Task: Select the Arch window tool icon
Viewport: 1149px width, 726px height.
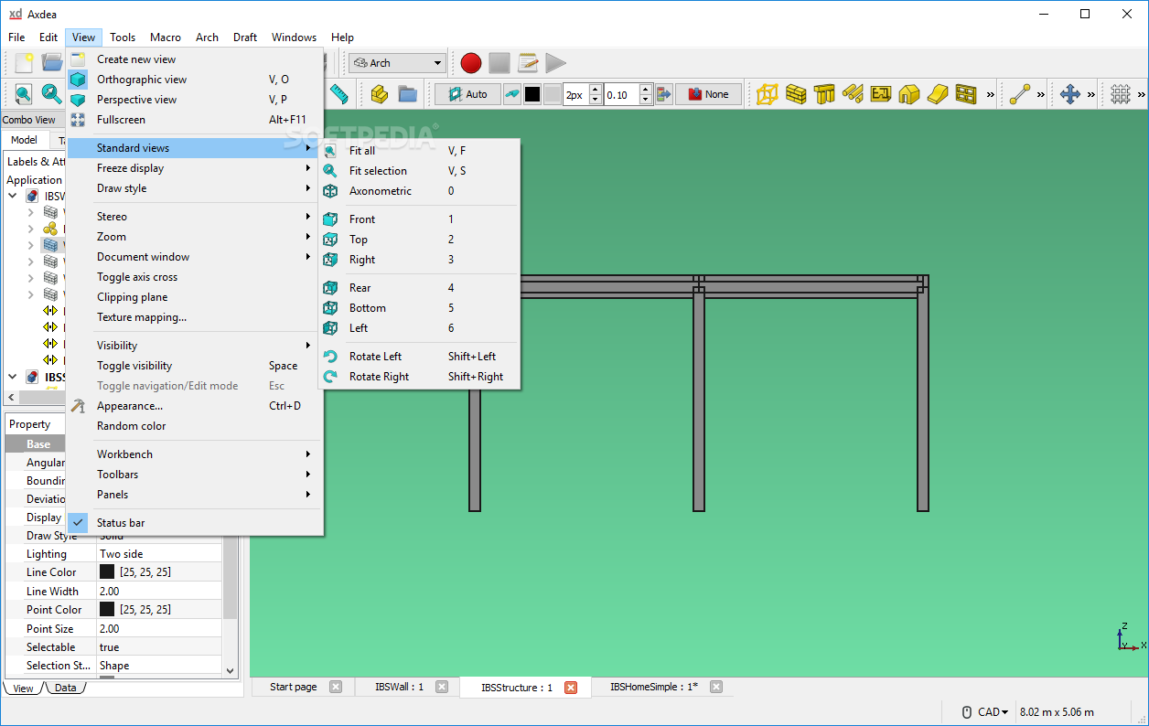Action: (966, 94)
